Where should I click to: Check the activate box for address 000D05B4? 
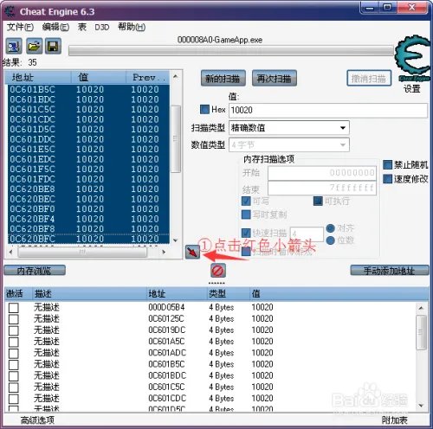point(14,308)
